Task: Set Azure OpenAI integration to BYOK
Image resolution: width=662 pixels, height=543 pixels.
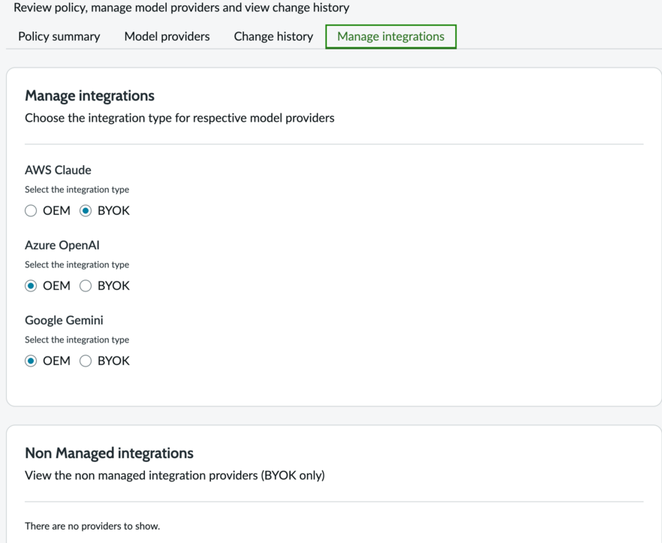Action: pos(86,285)
